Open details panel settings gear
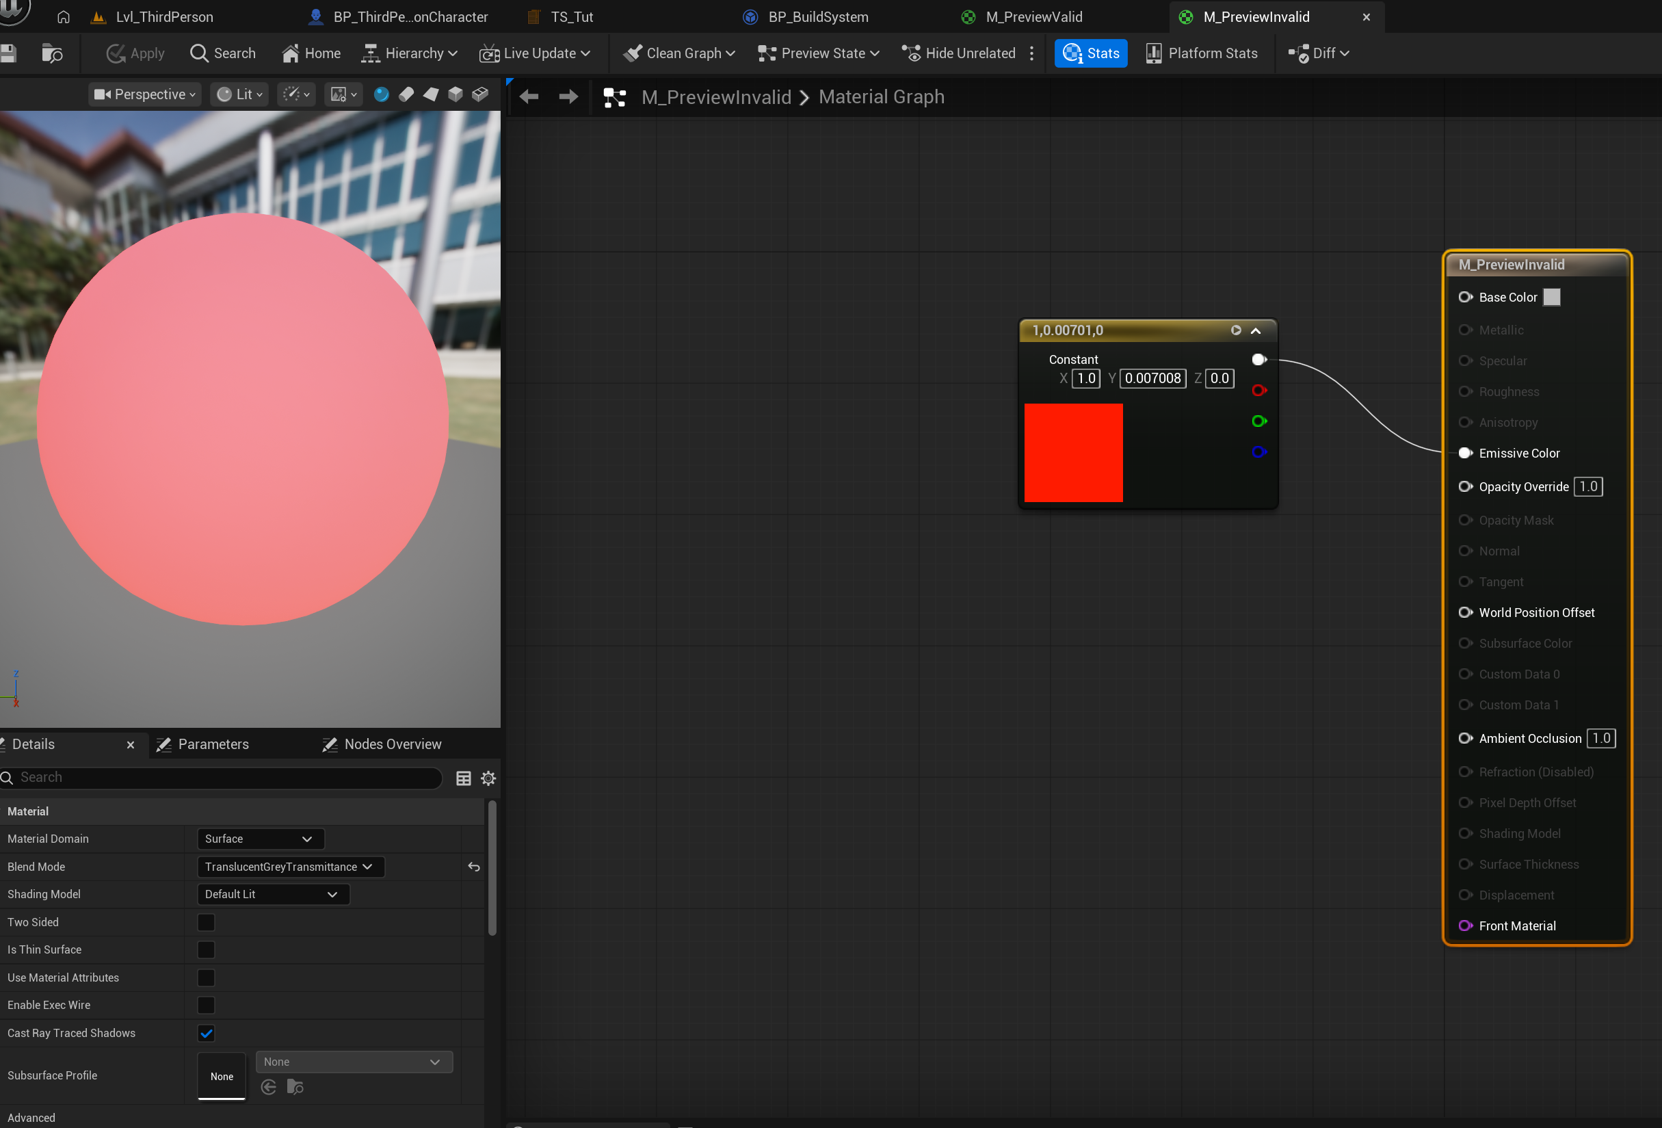The width and height of the screenshot is (1662, 1128). (x=488, y=778)
